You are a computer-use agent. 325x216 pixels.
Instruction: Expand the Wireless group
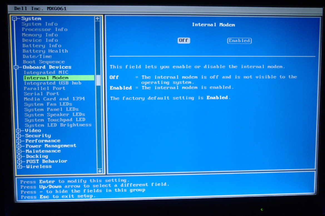pos(20,167)
